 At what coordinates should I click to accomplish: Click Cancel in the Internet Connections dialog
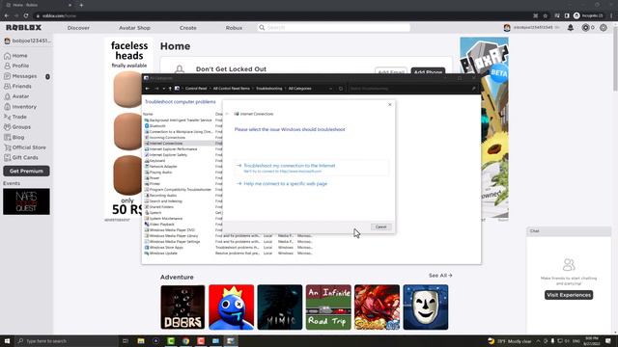(x=380, y=227)
